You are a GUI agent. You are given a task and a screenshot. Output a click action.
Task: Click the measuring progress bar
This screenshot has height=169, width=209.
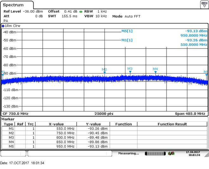click(155, 153)
